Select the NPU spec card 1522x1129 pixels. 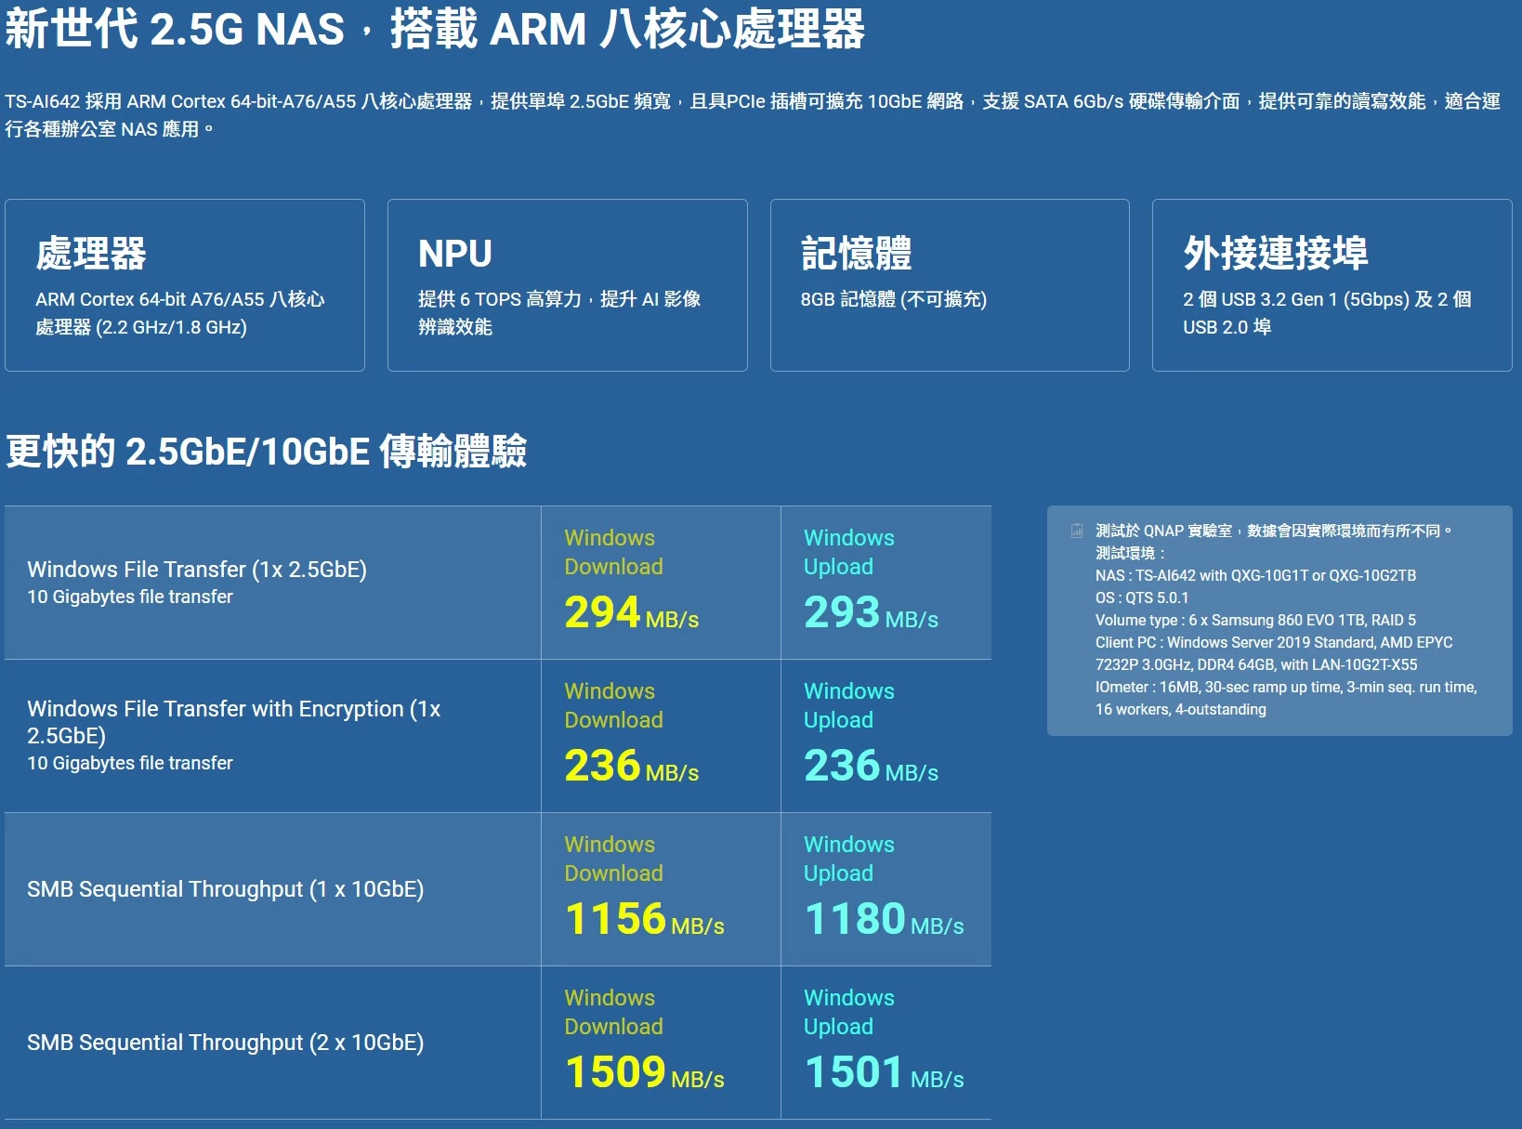568,285
